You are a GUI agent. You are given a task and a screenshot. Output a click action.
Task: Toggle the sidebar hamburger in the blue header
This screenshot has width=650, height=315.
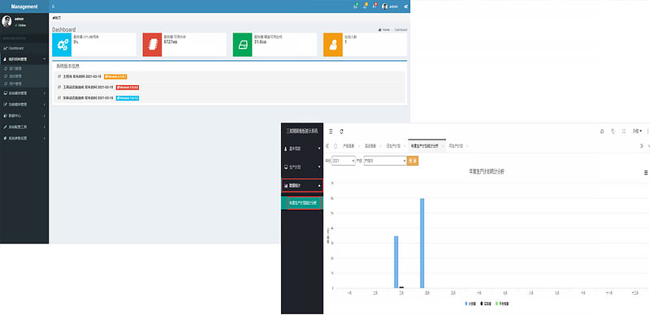[x=53, y=6]
